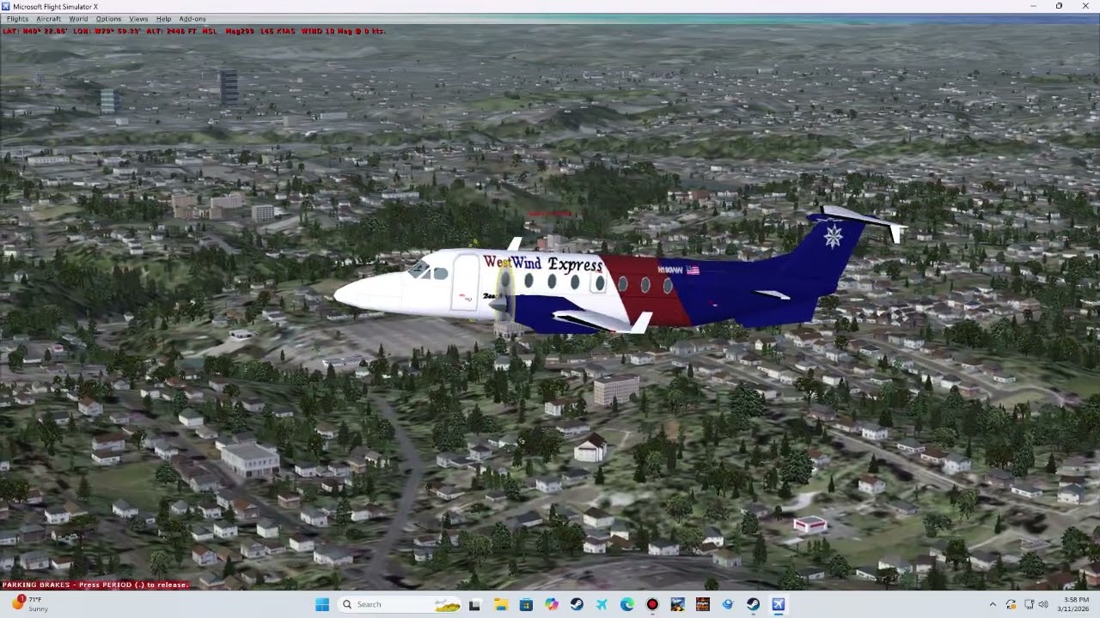Viewport: 1100px width, 618px height.
Task: Click the sync status tray icon
Action: [1011, 604]
